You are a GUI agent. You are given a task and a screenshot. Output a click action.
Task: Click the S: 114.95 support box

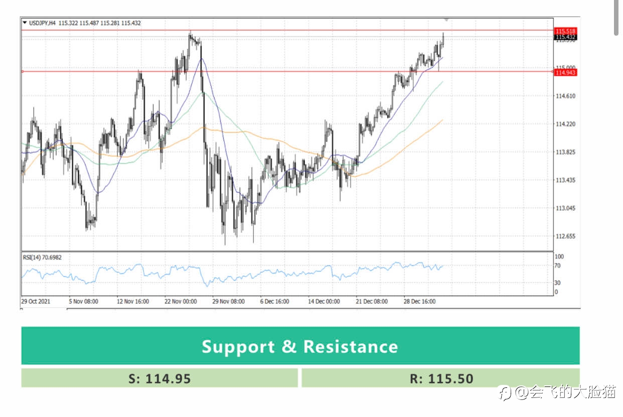pos(160,378)
